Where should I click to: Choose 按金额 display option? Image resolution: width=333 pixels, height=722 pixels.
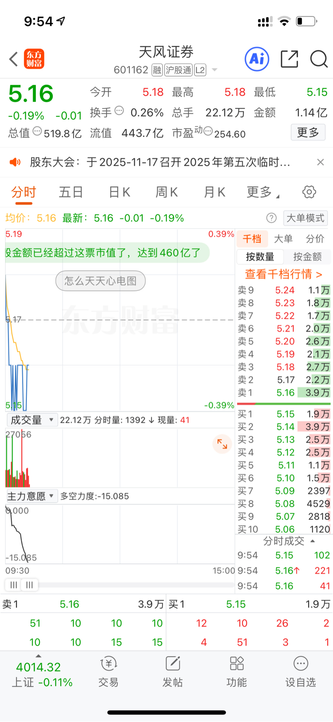tap(307, 257)
